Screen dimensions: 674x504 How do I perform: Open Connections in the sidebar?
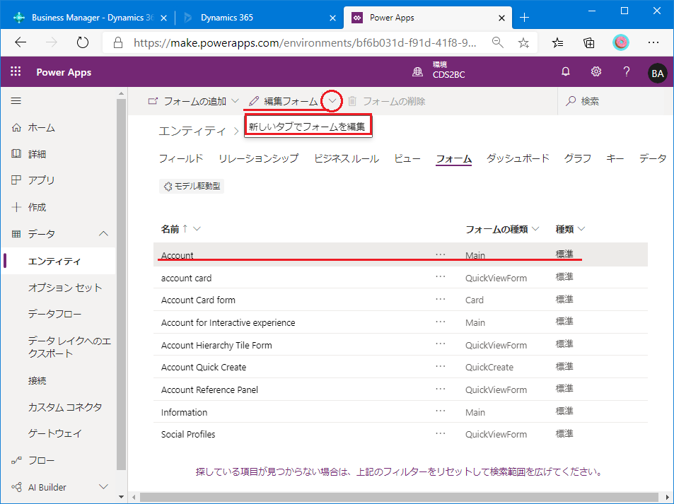coord(37,381)
